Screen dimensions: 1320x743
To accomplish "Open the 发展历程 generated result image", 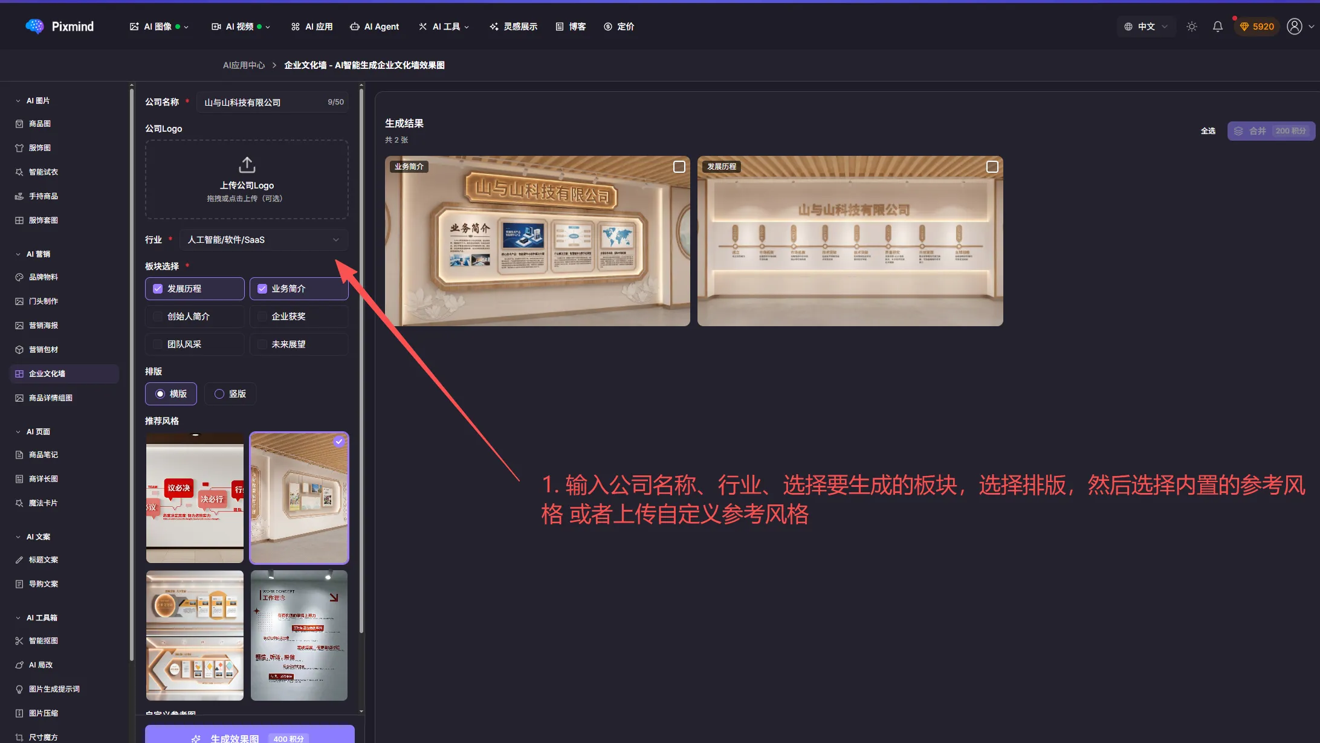I will click(850, 242).
